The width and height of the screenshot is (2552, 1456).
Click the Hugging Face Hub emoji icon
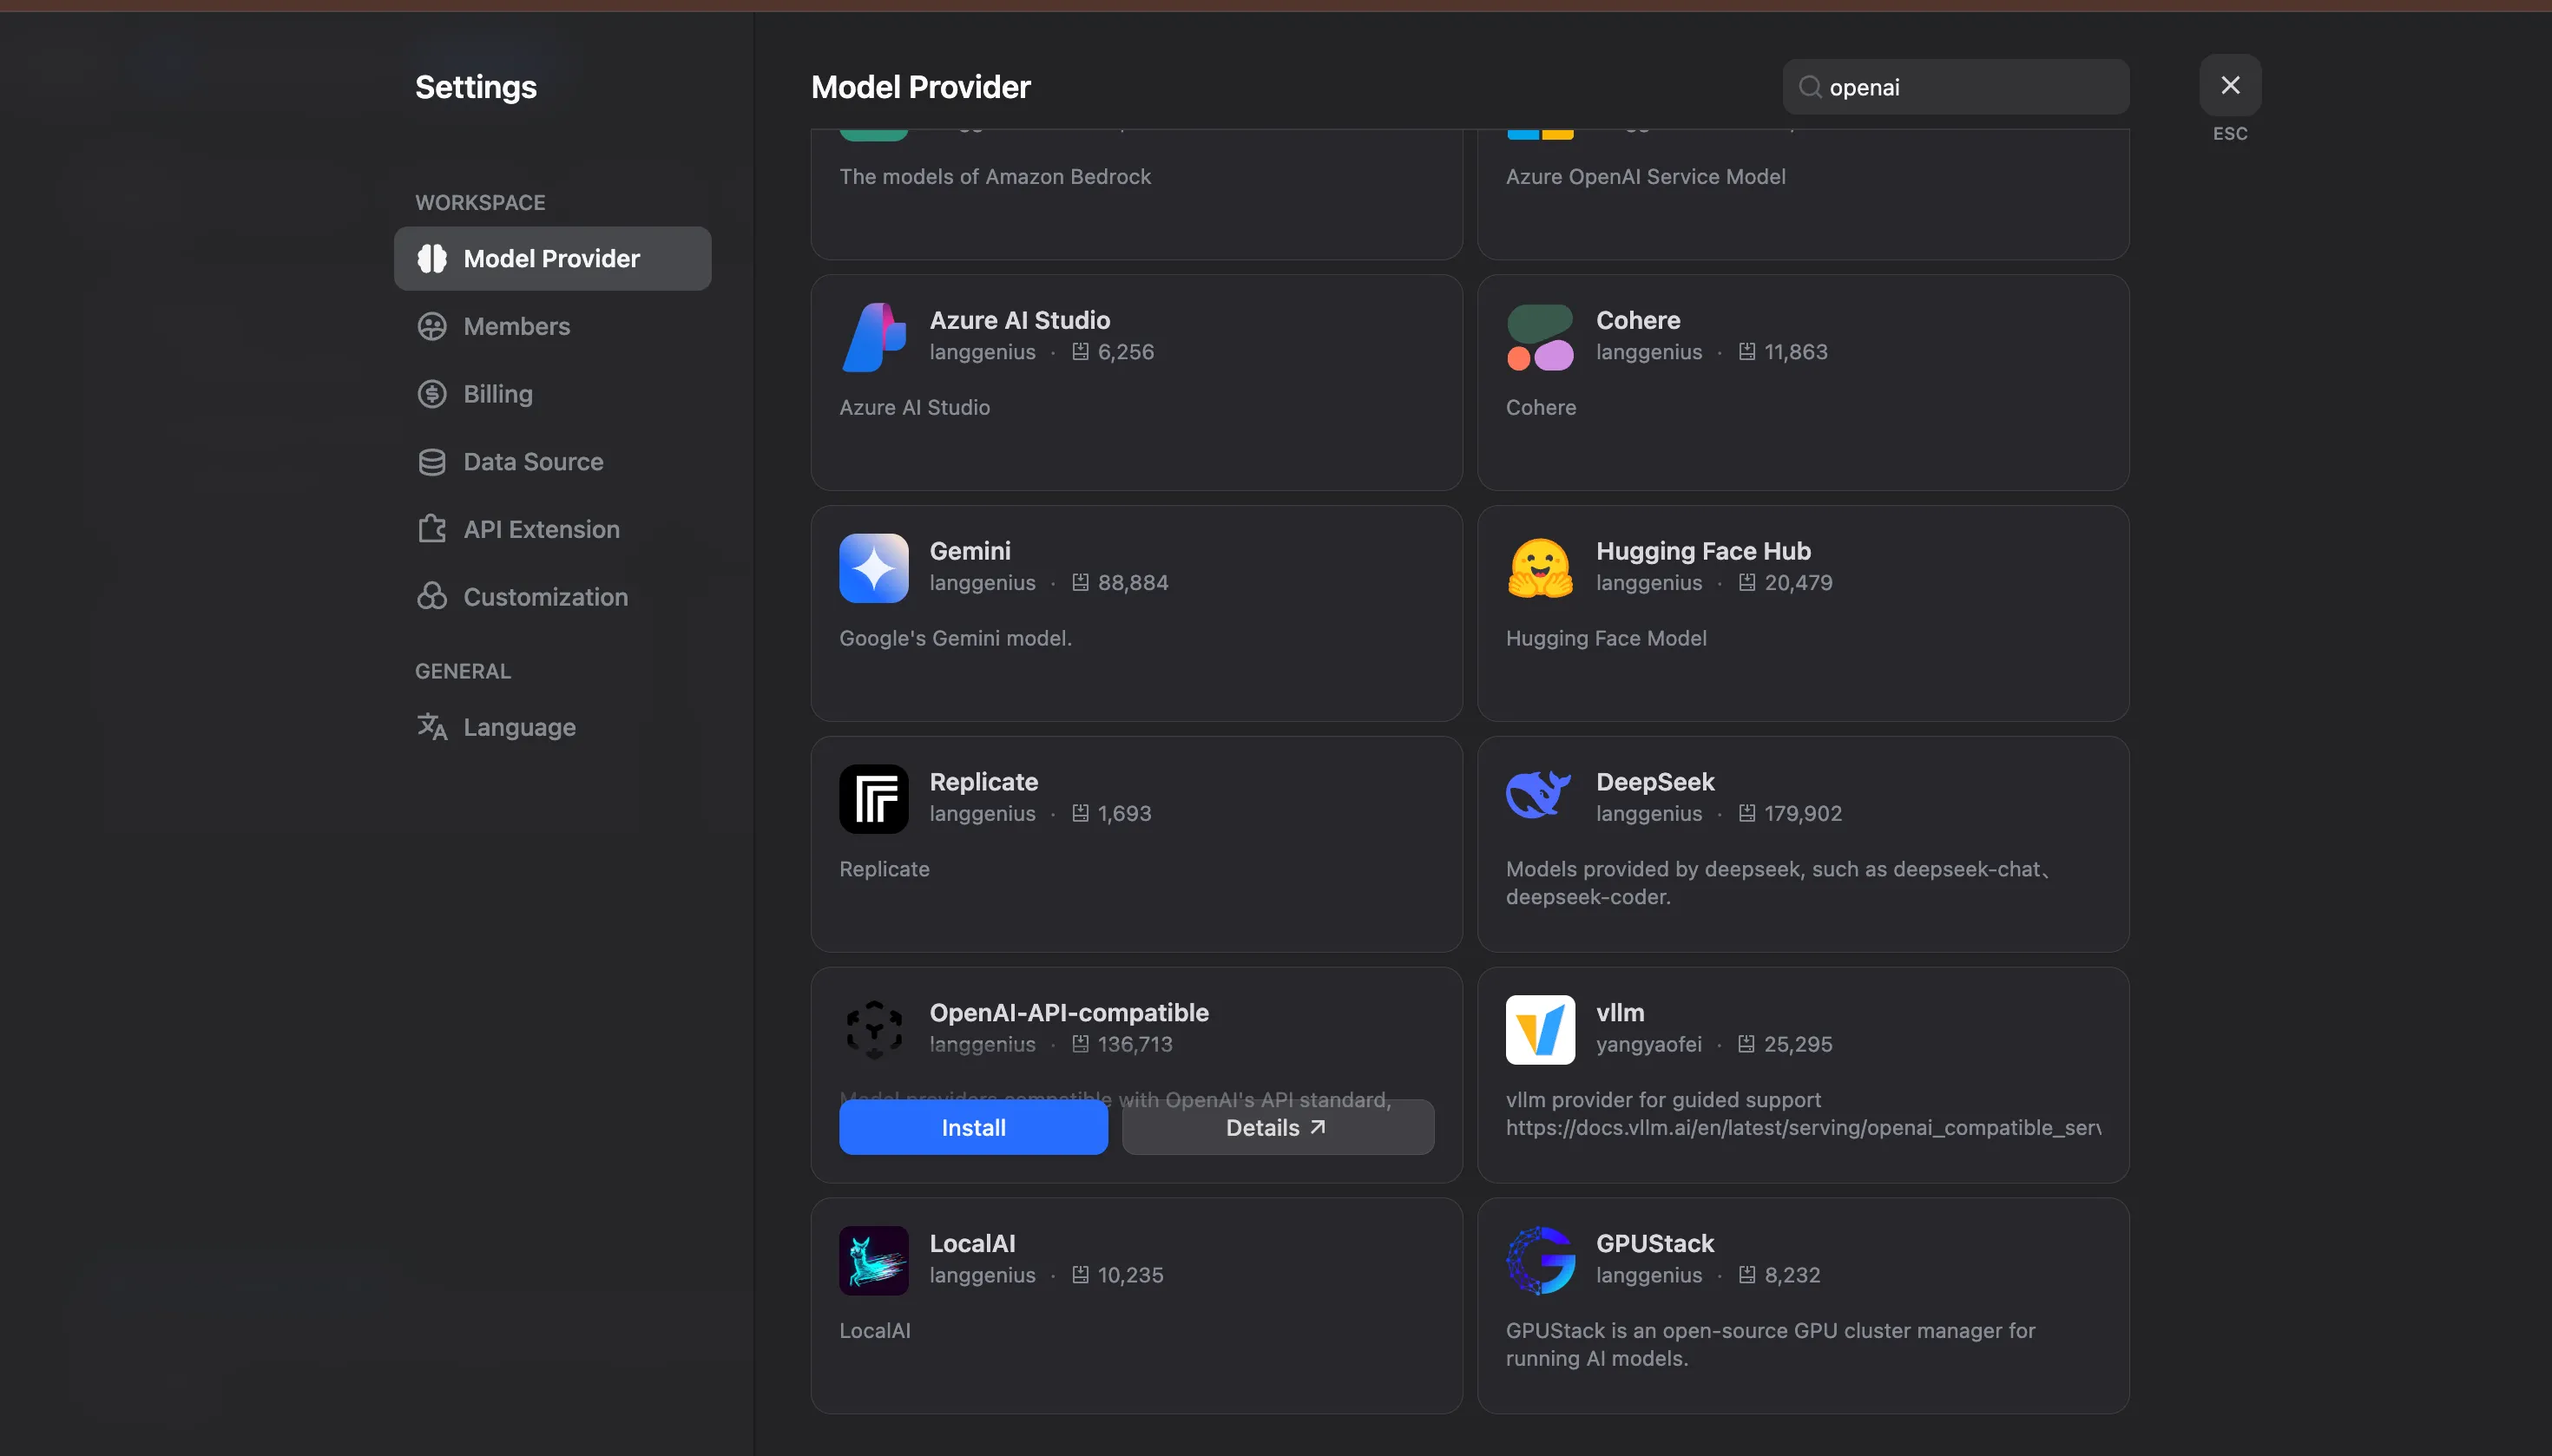point(1540,568)
